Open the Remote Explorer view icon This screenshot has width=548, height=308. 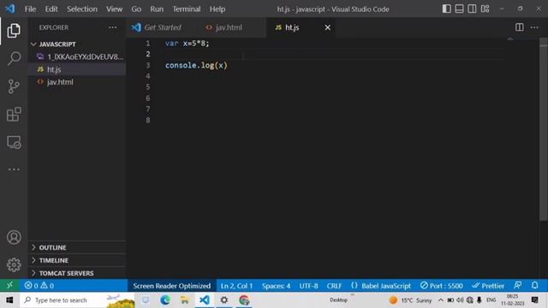coord(14,142)
